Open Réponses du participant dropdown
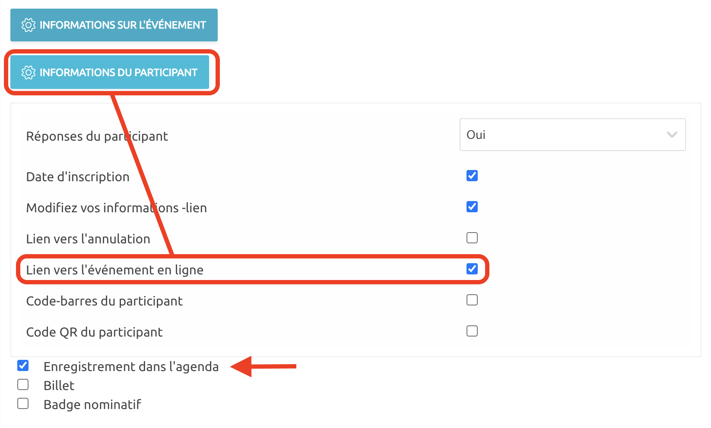The width and height of the screenshot is (711, 428). [x=572, y=135]
